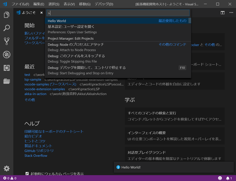
Task: Open the 編集(E) menu
Action: [x=39, y=4]
